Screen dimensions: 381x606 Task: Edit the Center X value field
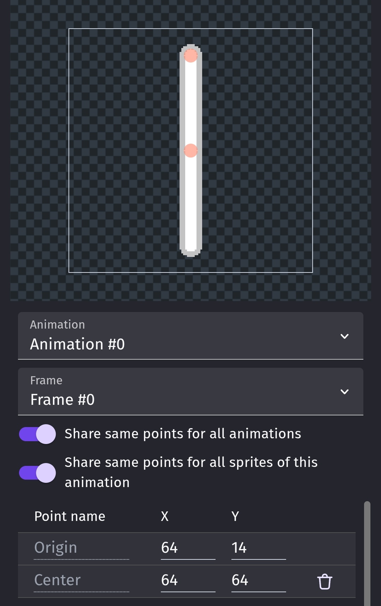(x=188, y=581)
